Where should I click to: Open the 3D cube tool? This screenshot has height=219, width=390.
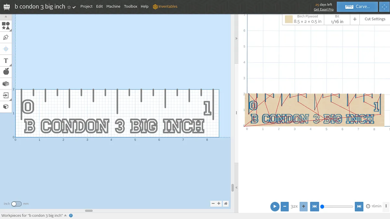[x=6, y=106]
